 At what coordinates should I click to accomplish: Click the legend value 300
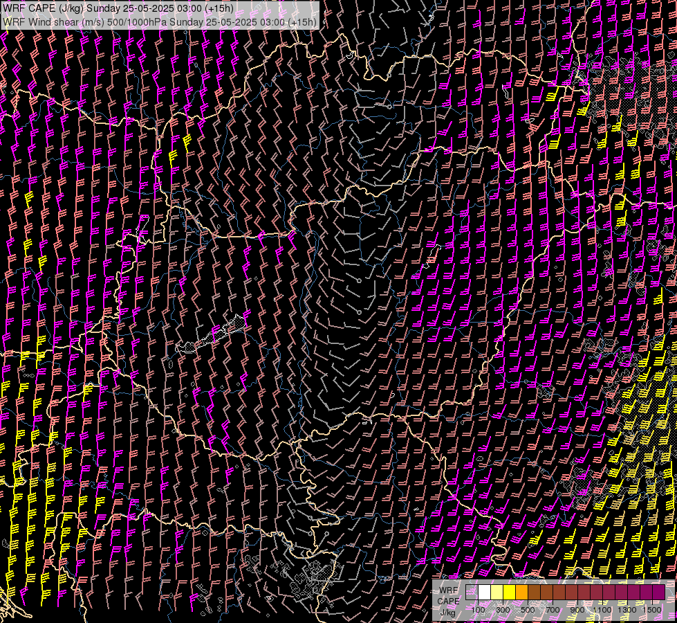503,610
